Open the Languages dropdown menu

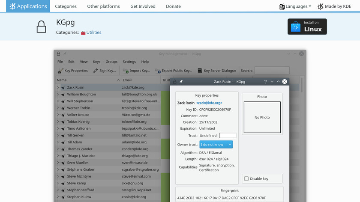click(x=295, y=6)
